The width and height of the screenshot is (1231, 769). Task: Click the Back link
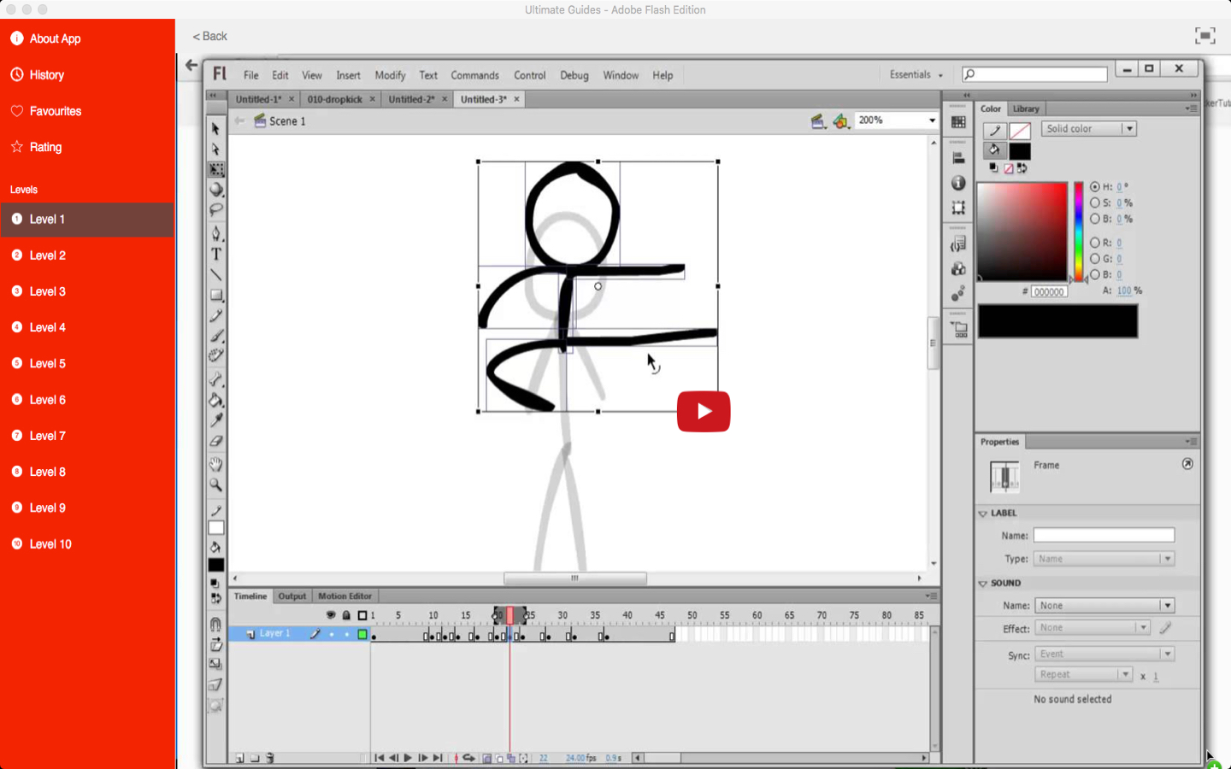click(x=210, y=36)
